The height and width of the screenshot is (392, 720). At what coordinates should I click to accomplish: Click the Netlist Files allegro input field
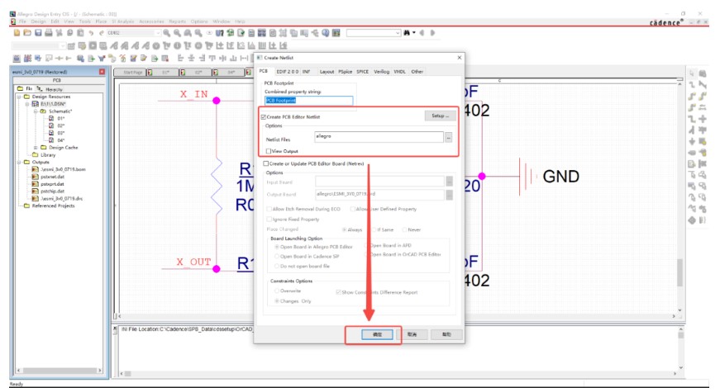coord(379,137)
